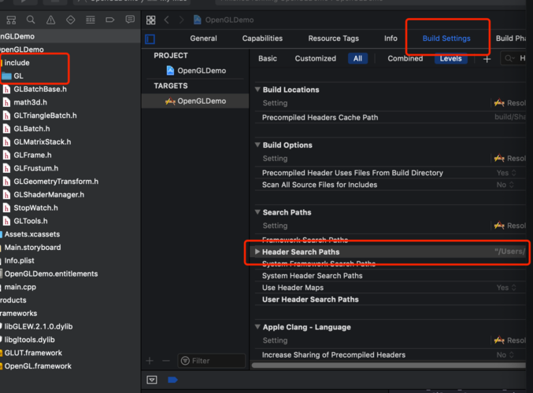Viewport: 533px width, 393px height.
Task: Show Customized build settings
Action: click(x=316, y=58)
